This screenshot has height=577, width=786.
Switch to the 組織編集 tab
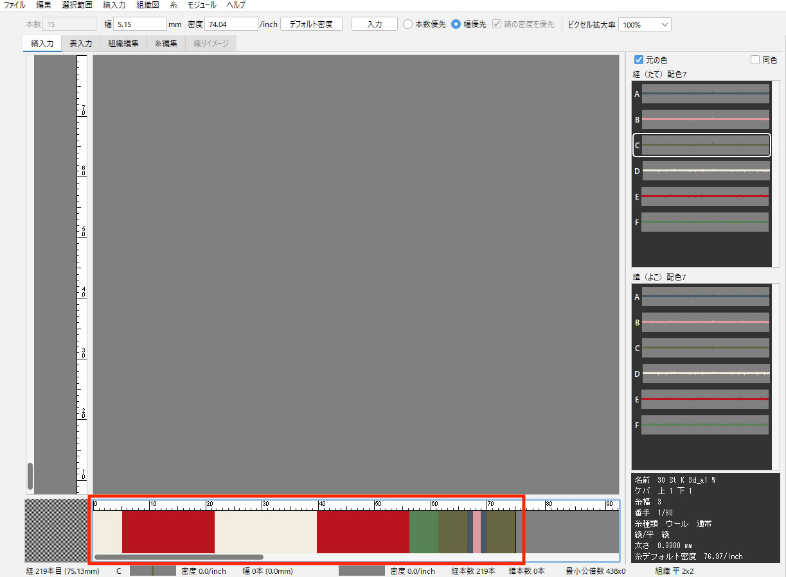point(123,44)
